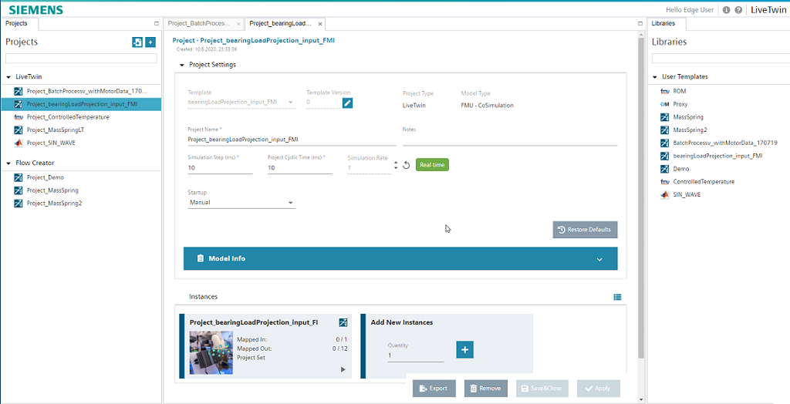Click the Simulation Rate stepper arrows
The height and width of the screenshot is (404, 790).
[x=396, y=165]
